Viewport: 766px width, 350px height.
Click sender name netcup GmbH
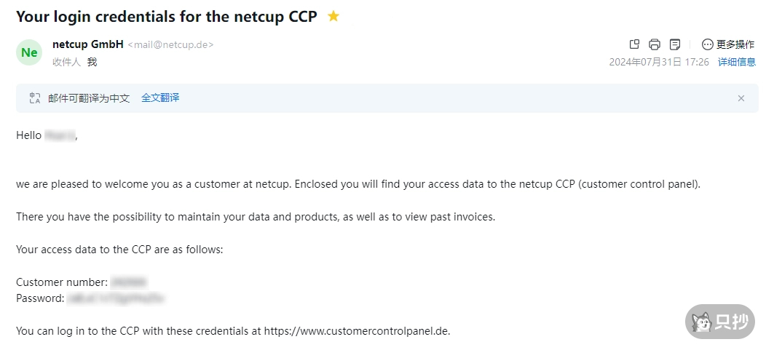point(88,44)
